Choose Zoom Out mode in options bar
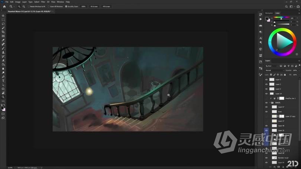Viewport: 301px width, 169px height. point(24,7)
